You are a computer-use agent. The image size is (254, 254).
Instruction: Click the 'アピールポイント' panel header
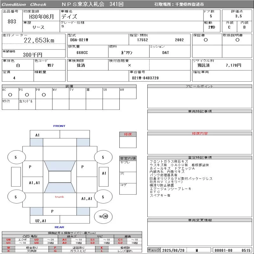click(200, 86)
